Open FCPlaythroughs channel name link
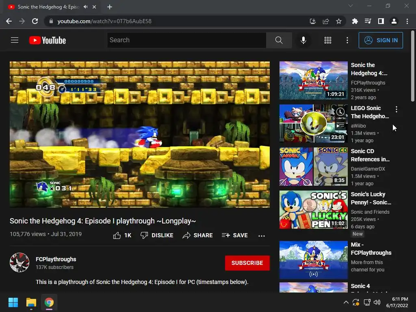Viewport: 416px width, 312px height. coord(56,259)
